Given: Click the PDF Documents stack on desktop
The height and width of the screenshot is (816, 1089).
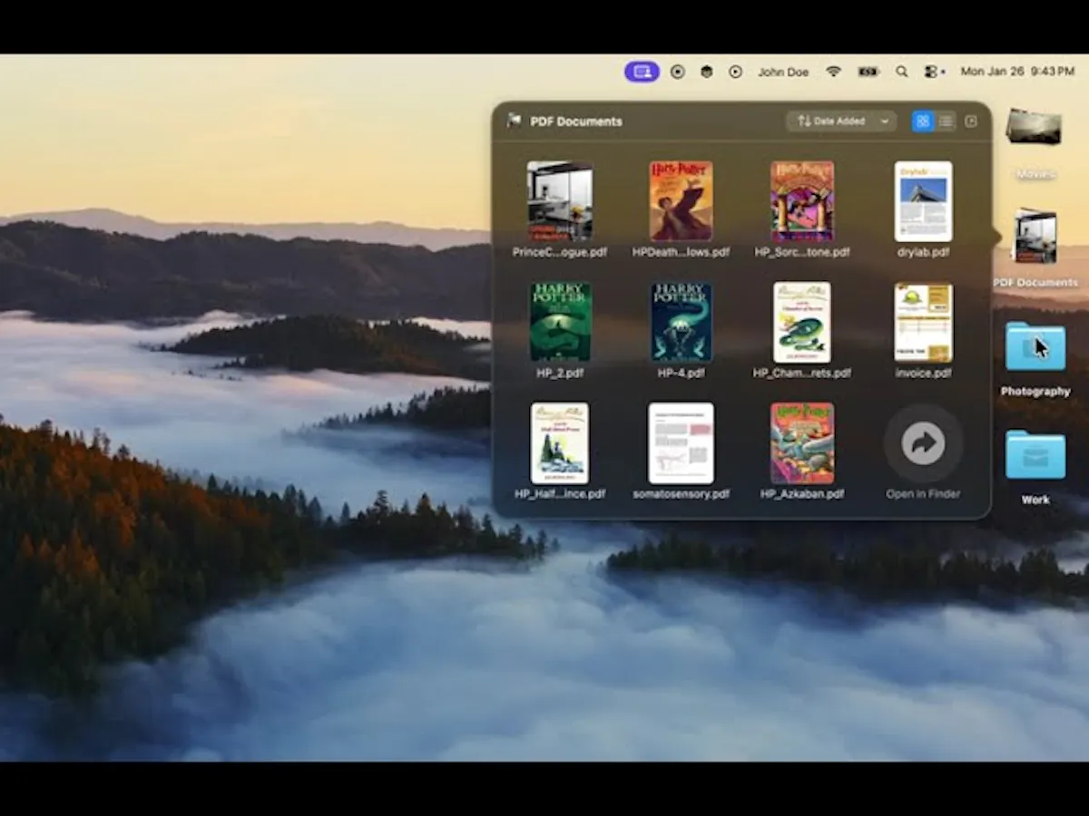Looking at the screenshot, I should pos(1035,236).
